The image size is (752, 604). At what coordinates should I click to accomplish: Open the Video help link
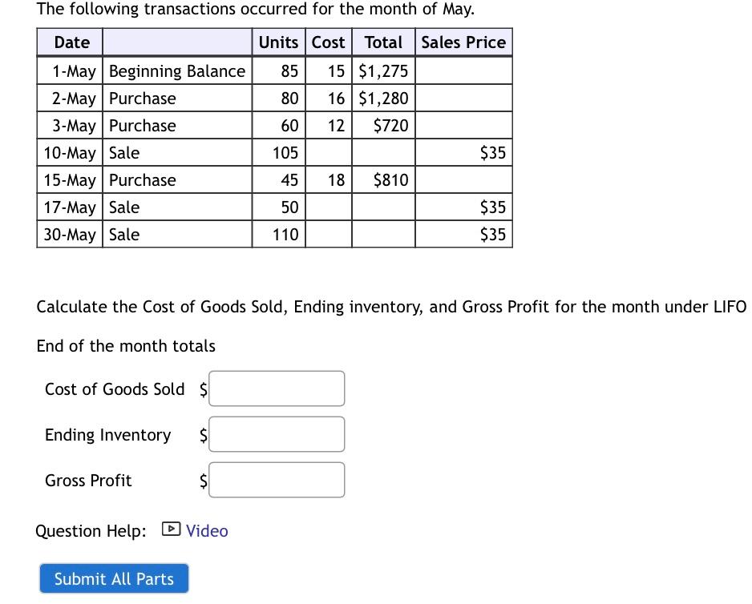[x=207, y=531]
